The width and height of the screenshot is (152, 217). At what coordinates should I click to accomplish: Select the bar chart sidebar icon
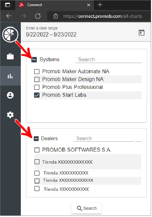(10, 76)
